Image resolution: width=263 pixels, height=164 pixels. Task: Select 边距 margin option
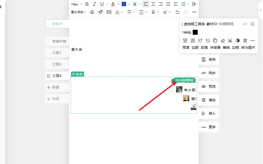pos(195,47)
